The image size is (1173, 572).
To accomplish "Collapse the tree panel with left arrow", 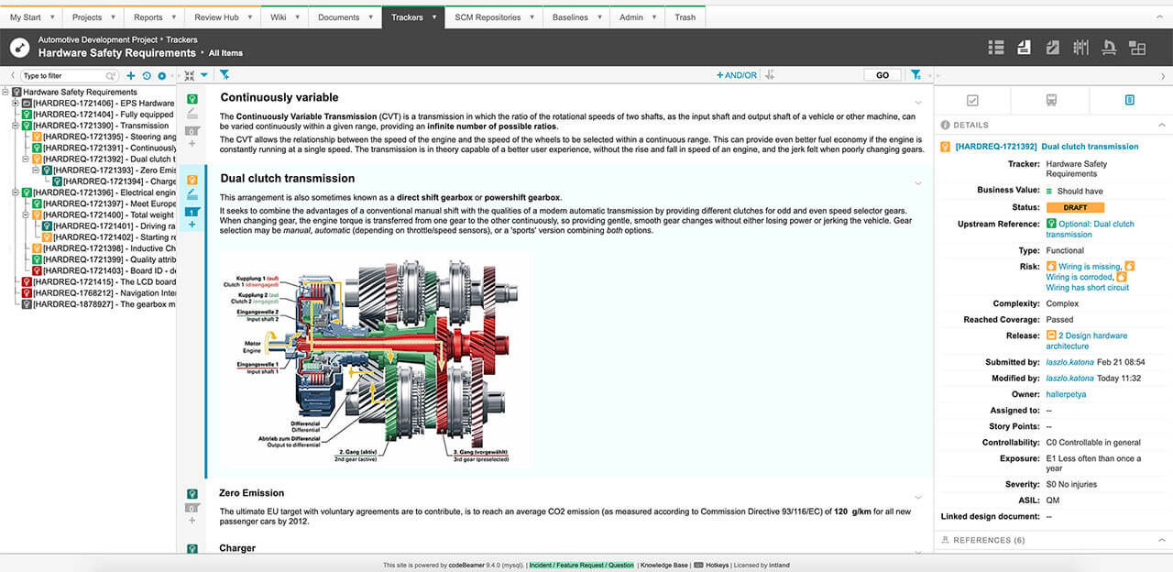I will [11, 76].
